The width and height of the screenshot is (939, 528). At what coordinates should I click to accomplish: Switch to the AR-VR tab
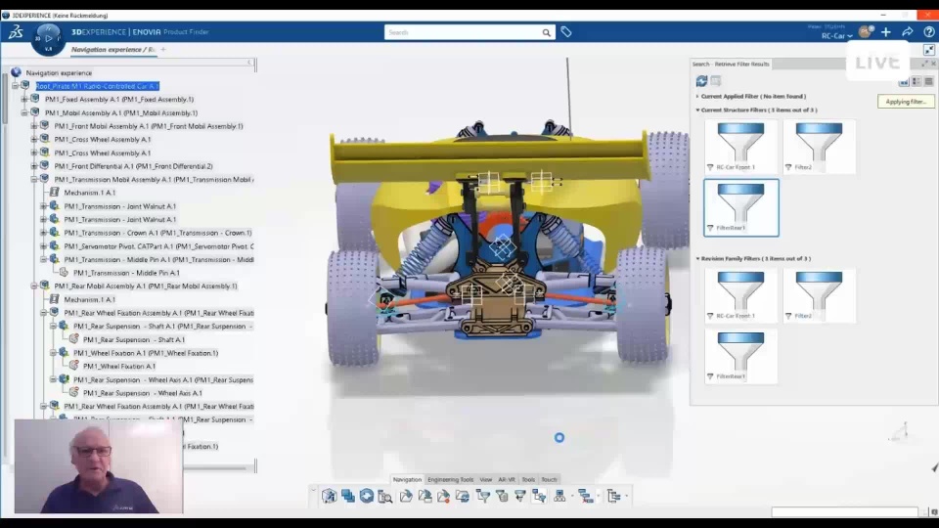[507, 479]
